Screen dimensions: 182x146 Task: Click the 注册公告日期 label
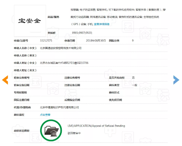pyautogui.click(x=72, y=85)
